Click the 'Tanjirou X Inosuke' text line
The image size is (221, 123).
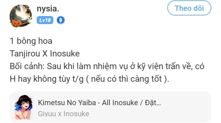pyautogui.click(x=45, y=54)
